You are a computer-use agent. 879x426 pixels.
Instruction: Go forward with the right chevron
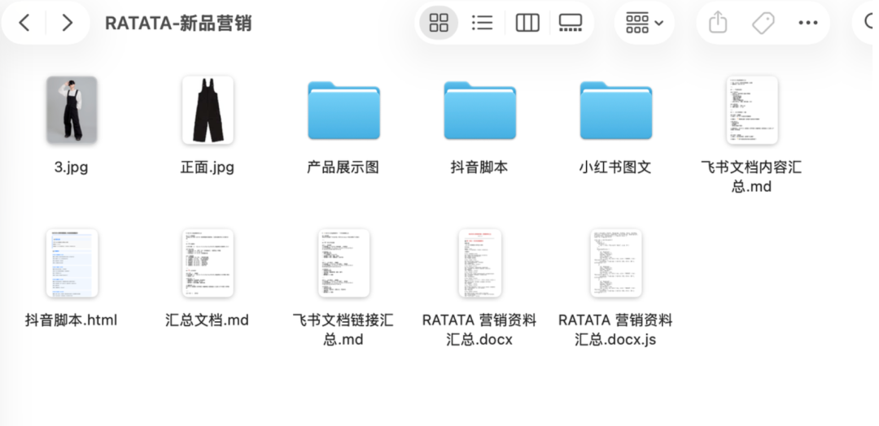tap(68, 23)
